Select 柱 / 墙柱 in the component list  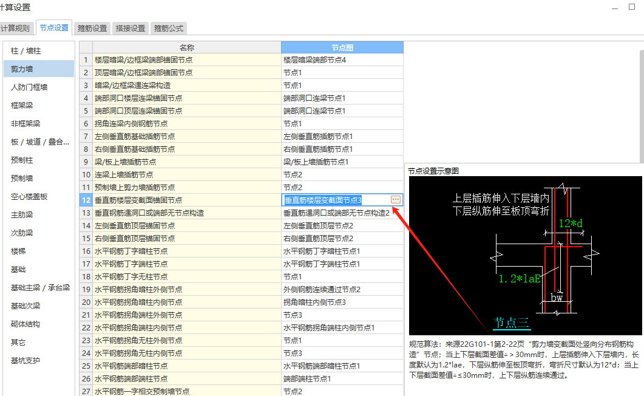(x=39, y=51)
